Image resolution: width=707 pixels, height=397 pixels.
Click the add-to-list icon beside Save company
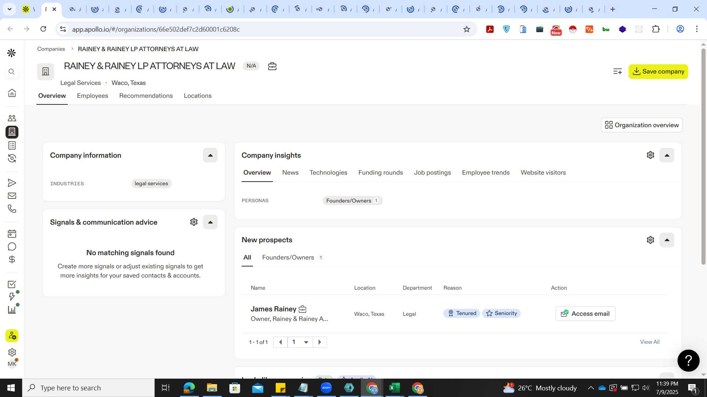click(x=618, y=71)
